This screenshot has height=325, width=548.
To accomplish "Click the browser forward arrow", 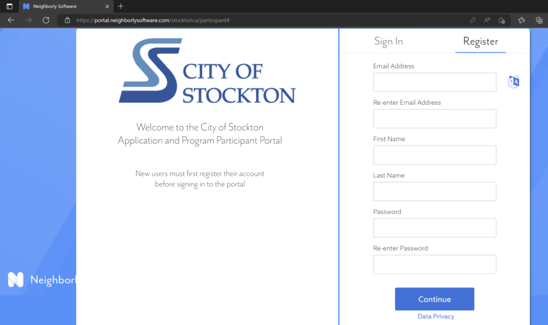I will [x=28, y=20].
